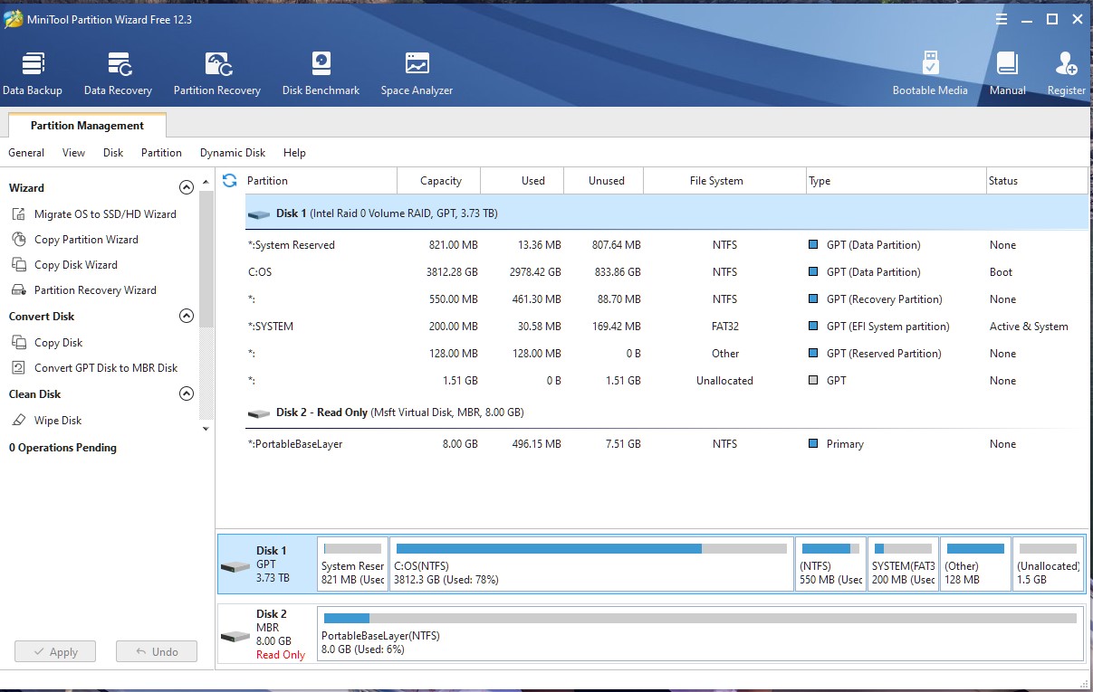Open the Space Analyzer tool
The width and height of the screenshot is (1093, 692).
tap(417, 74)
